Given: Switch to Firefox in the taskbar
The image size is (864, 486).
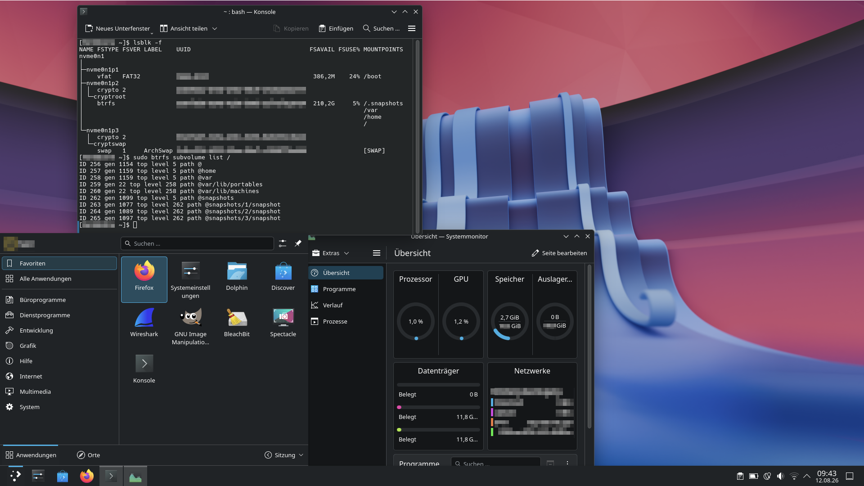Looking at the screenshot, I should click(x=87, y=476).
